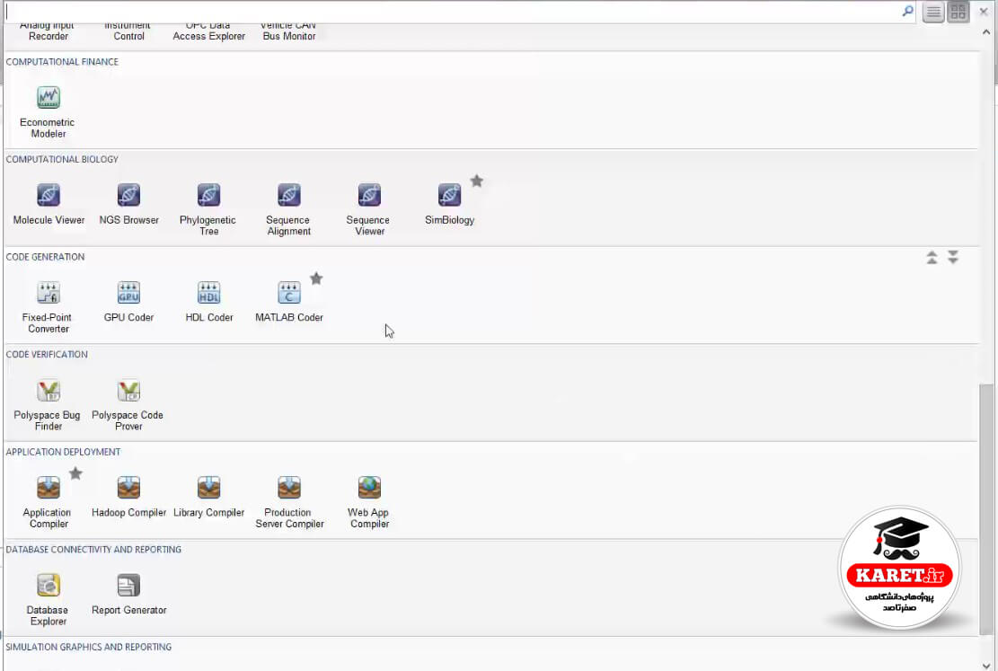Select the Computational Finance heading
Screen dimensions: 998x671
tap(62, 62)
